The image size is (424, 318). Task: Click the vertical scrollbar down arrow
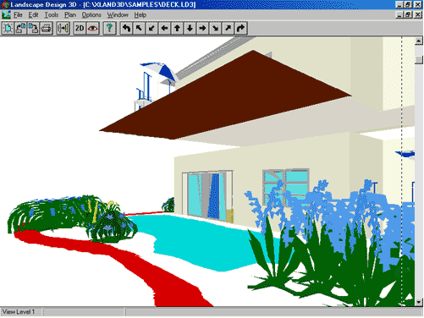[x=419, y=302]
